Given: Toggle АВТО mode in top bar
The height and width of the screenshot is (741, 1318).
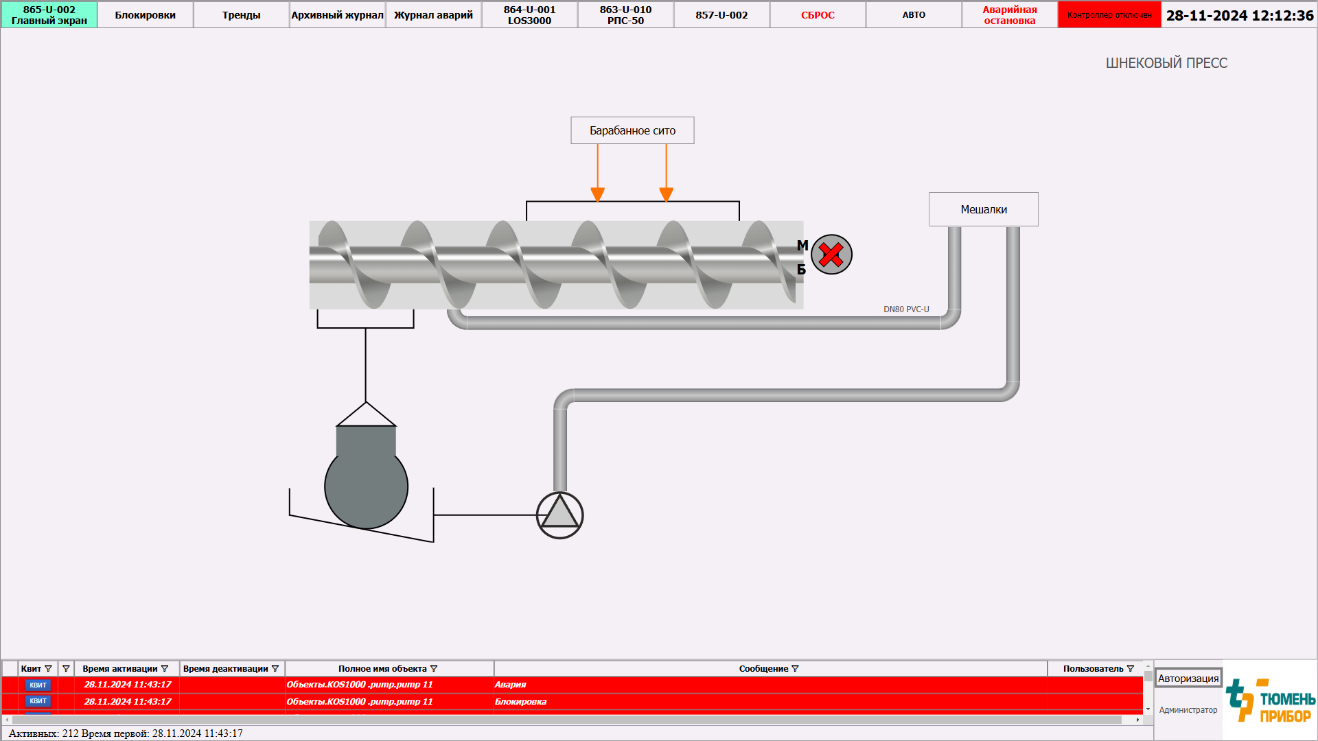Looking at the screenshot, I should pyautogui.click(x=914, y=14).
